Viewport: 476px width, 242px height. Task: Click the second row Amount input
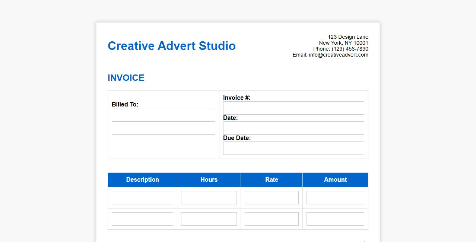pyautogui.click(x=335, y=219)
